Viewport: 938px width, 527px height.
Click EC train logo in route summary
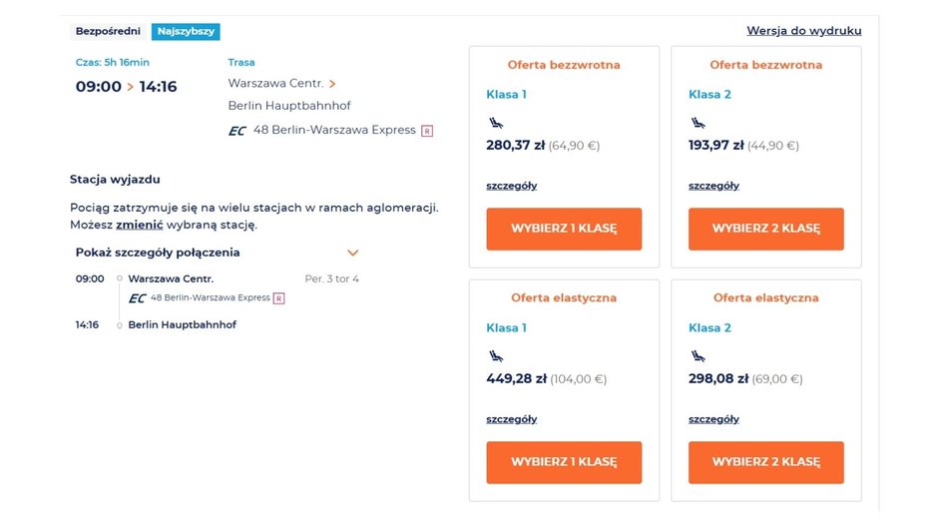[237, 130]
